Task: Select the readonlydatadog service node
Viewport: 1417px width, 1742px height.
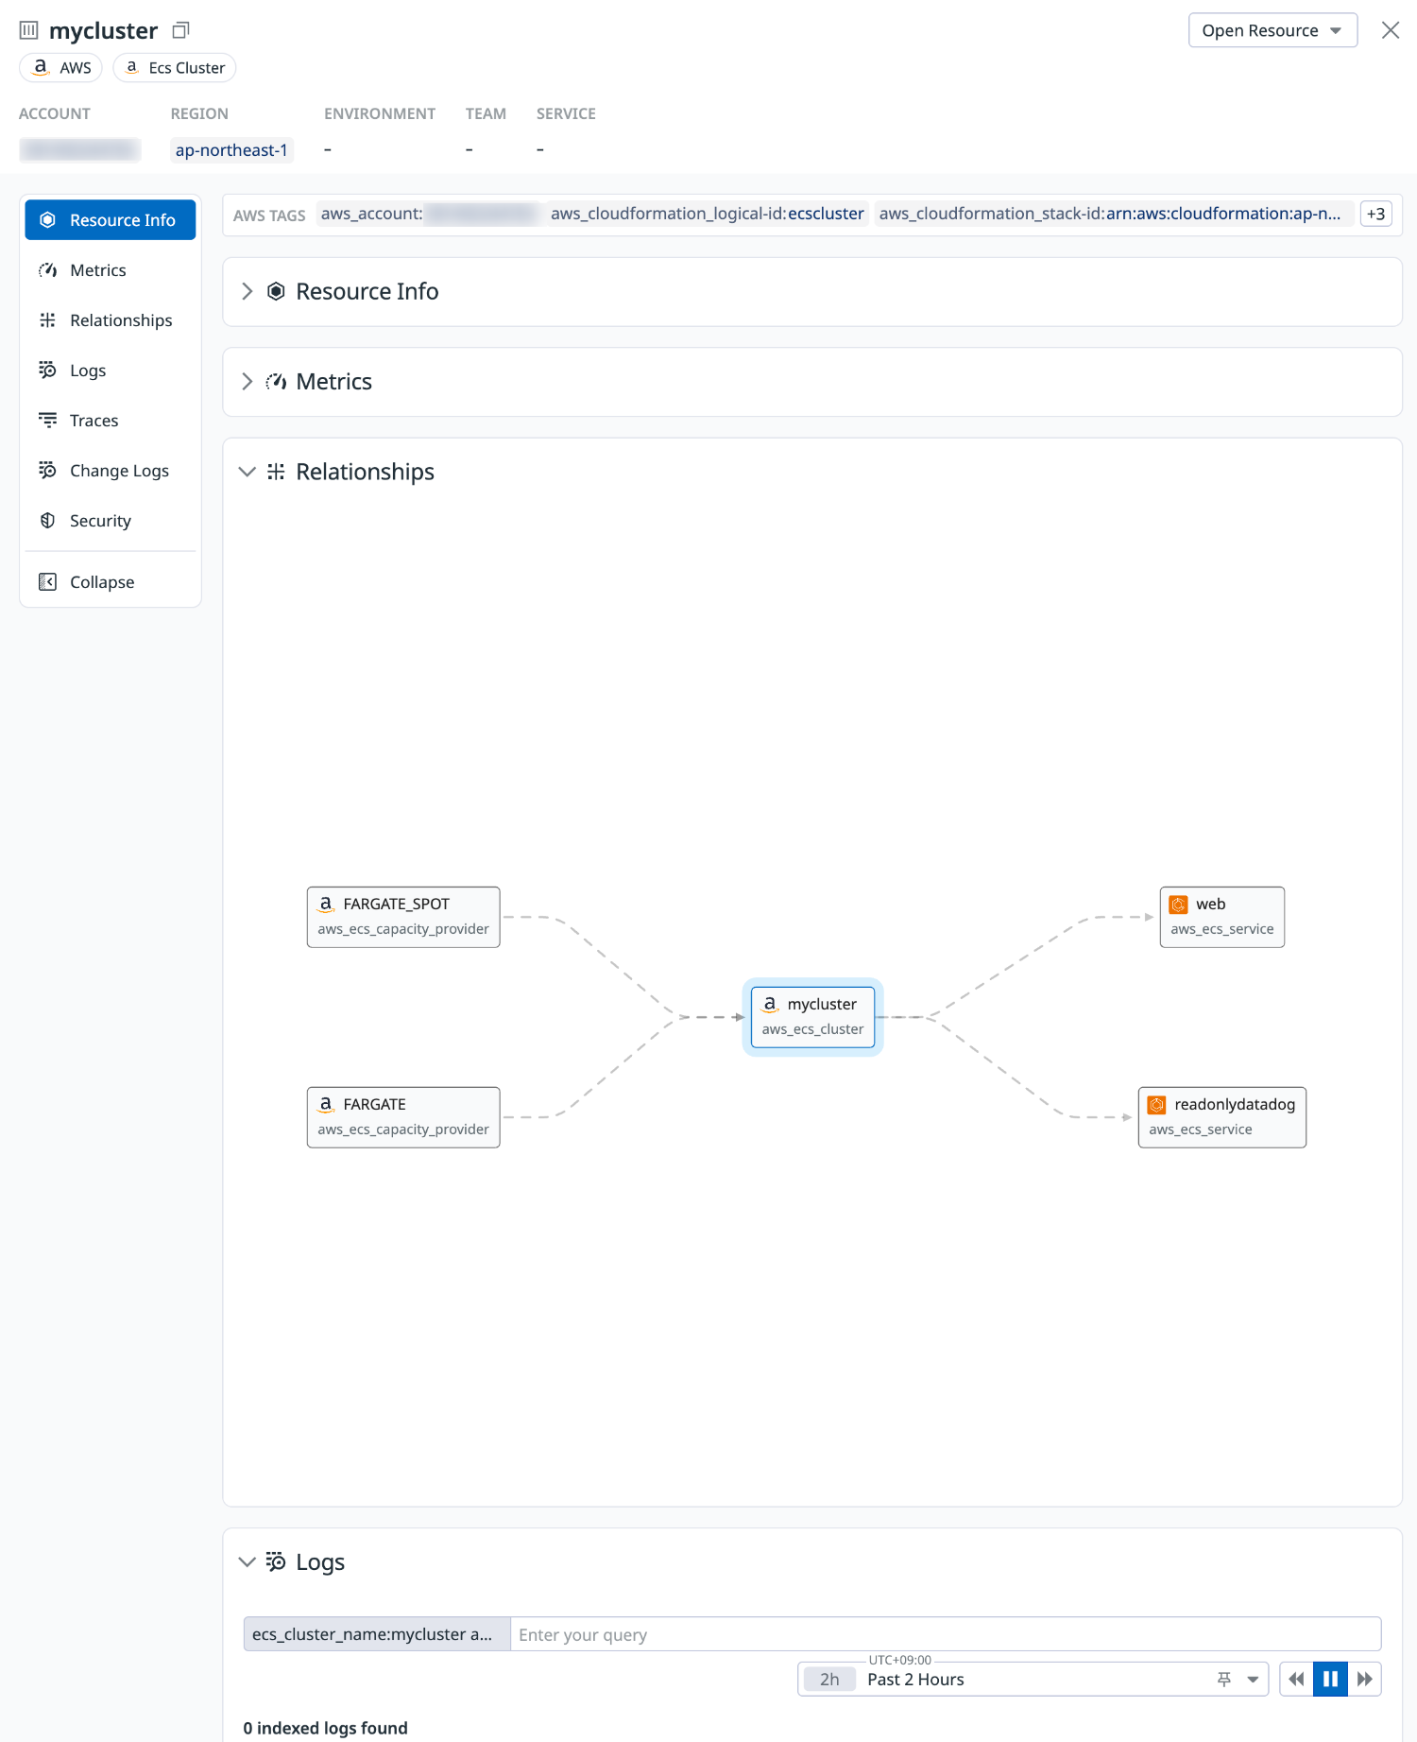Action: point(1222,1117)
